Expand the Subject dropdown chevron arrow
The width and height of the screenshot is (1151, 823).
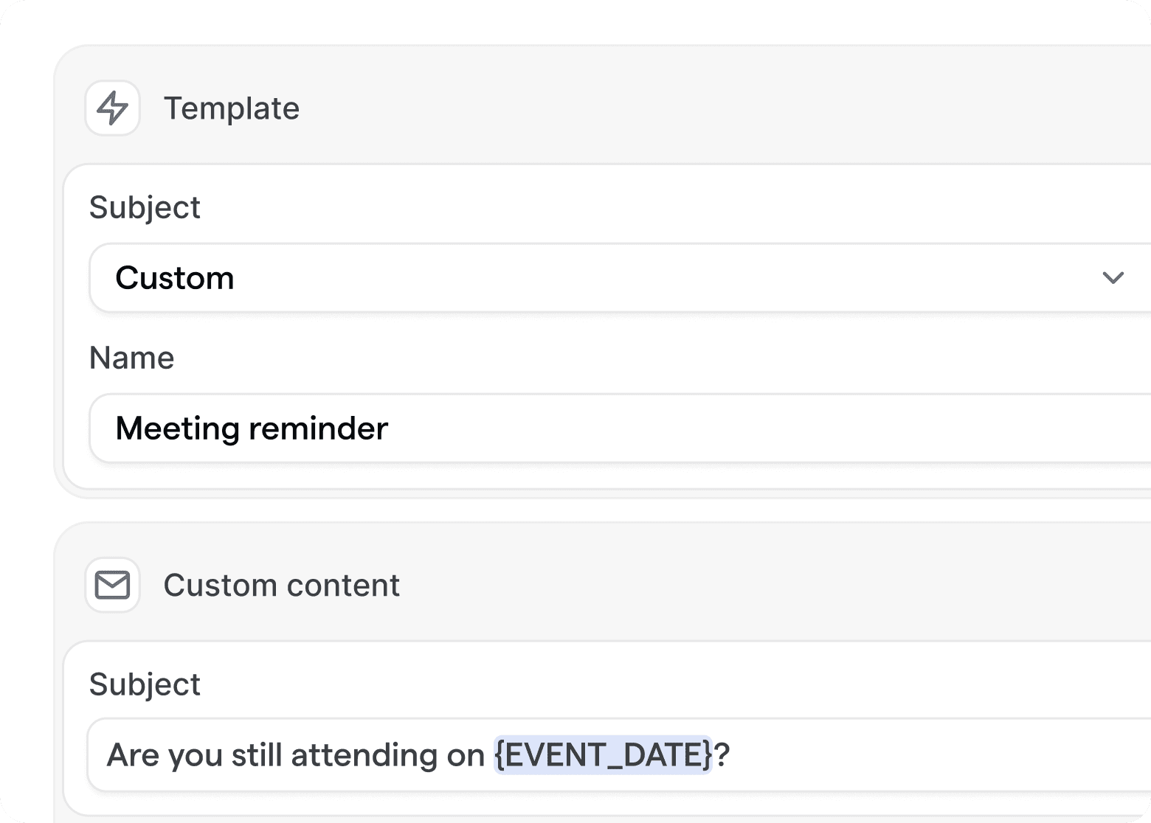[x=1113, y=278]
